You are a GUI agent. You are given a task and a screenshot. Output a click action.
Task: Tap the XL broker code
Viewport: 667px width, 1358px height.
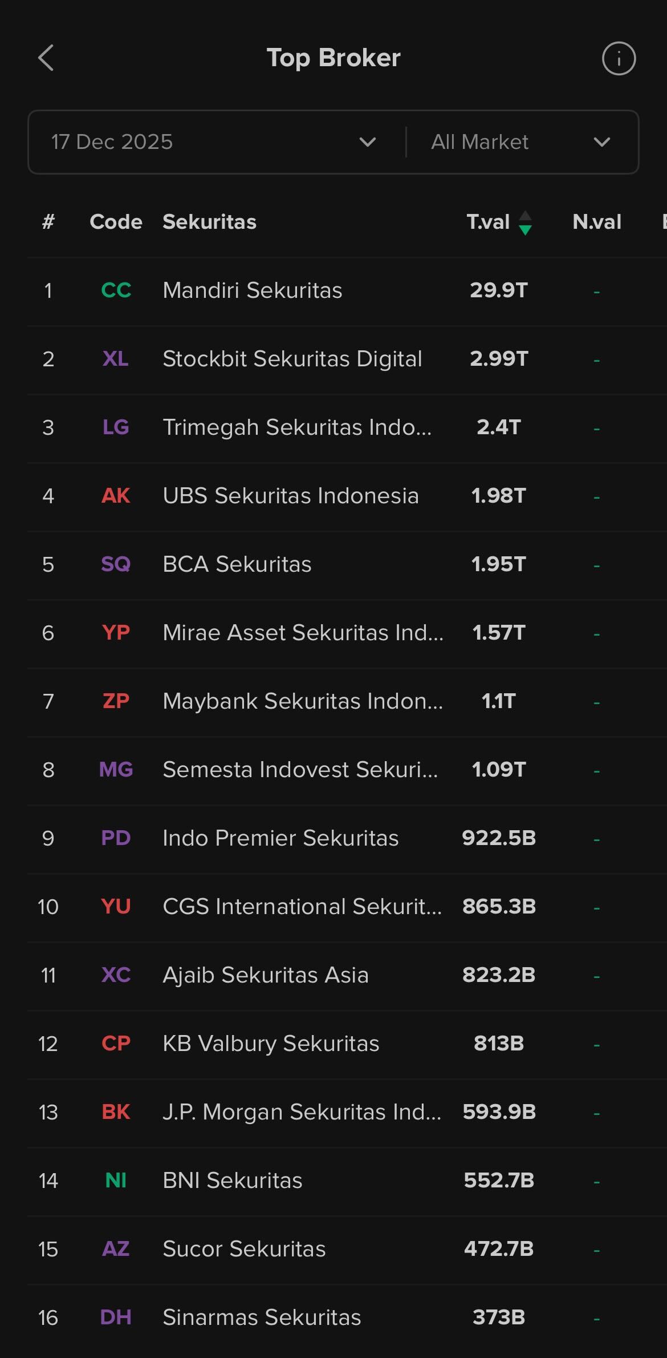click(x=116, y=359)
